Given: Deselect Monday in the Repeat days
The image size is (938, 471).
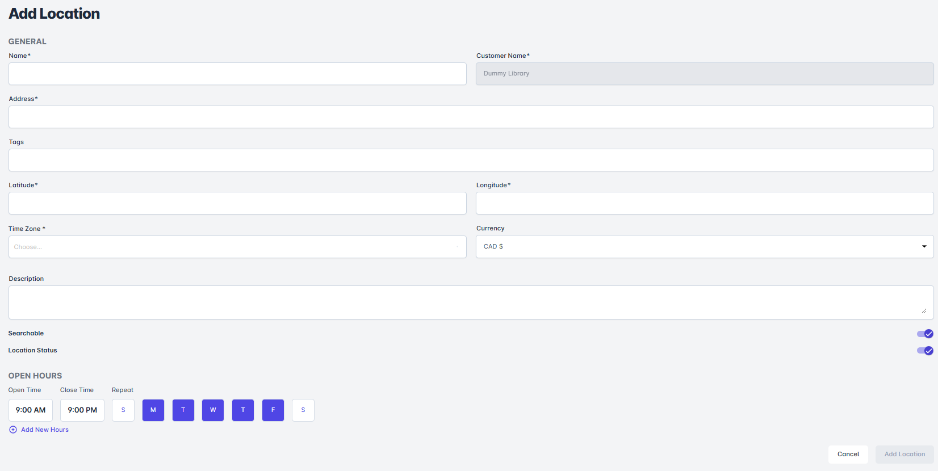Looking at the screenshot, I should pyautogui.click(x=153, y=410).
